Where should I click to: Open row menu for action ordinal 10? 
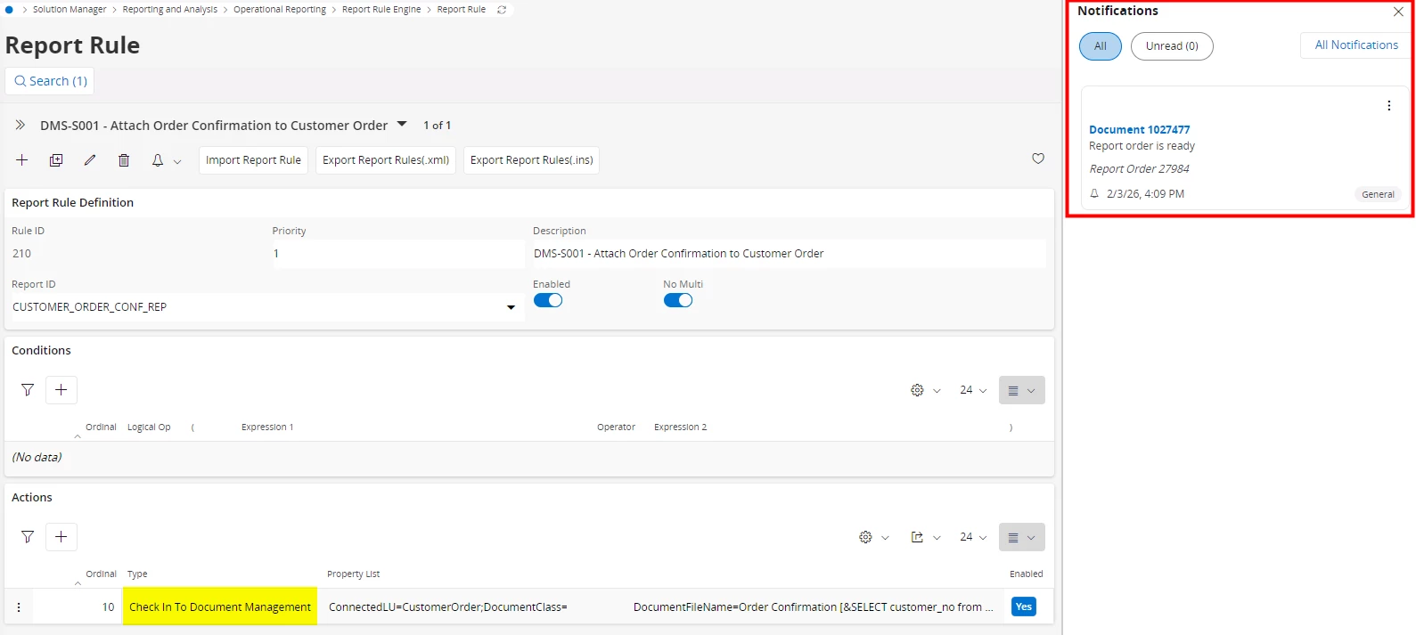(19, 607)
